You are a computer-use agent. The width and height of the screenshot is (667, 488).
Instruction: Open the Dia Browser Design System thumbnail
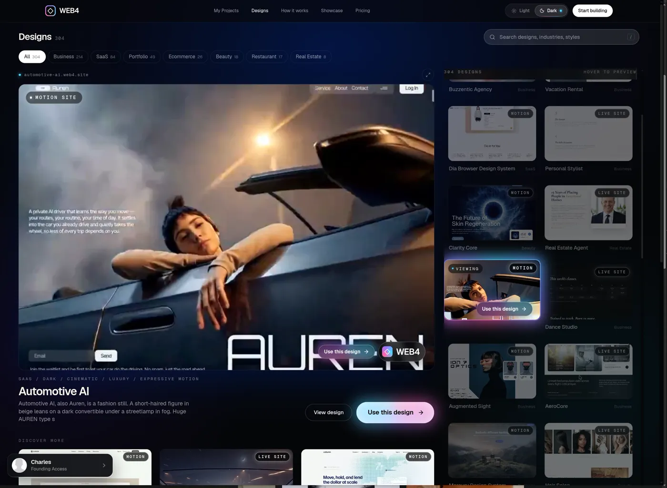(x=492, y=133)
